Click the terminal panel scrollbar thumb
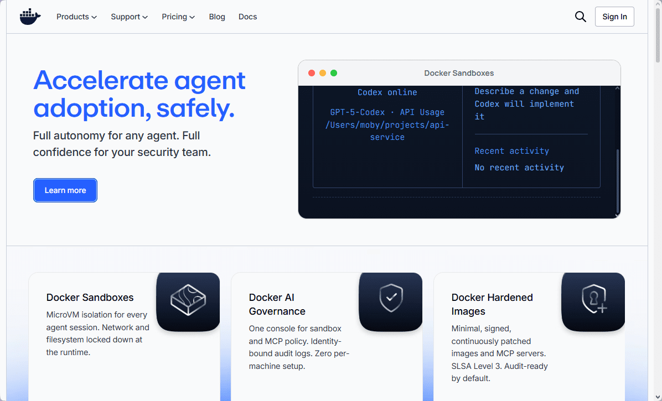662x401 pixels. pyautogui.click(x=617, y=181)
